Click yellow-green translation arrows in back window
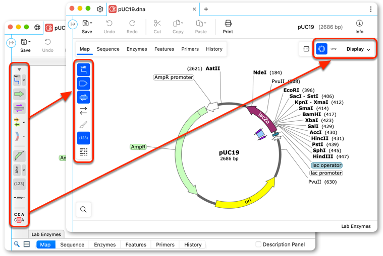 (17, 122)
